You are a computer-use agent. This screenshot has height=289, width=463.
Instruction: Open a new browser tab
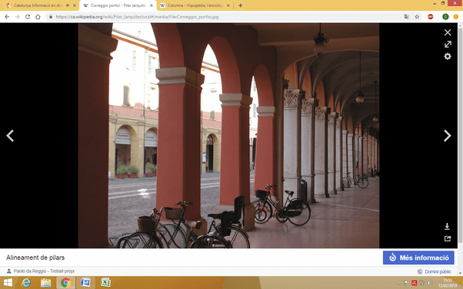(x=241, y=5)
